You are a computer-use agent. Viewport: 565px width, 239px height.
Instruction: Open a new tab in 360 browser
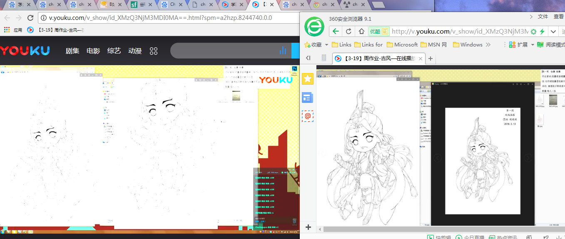[431, 59]
